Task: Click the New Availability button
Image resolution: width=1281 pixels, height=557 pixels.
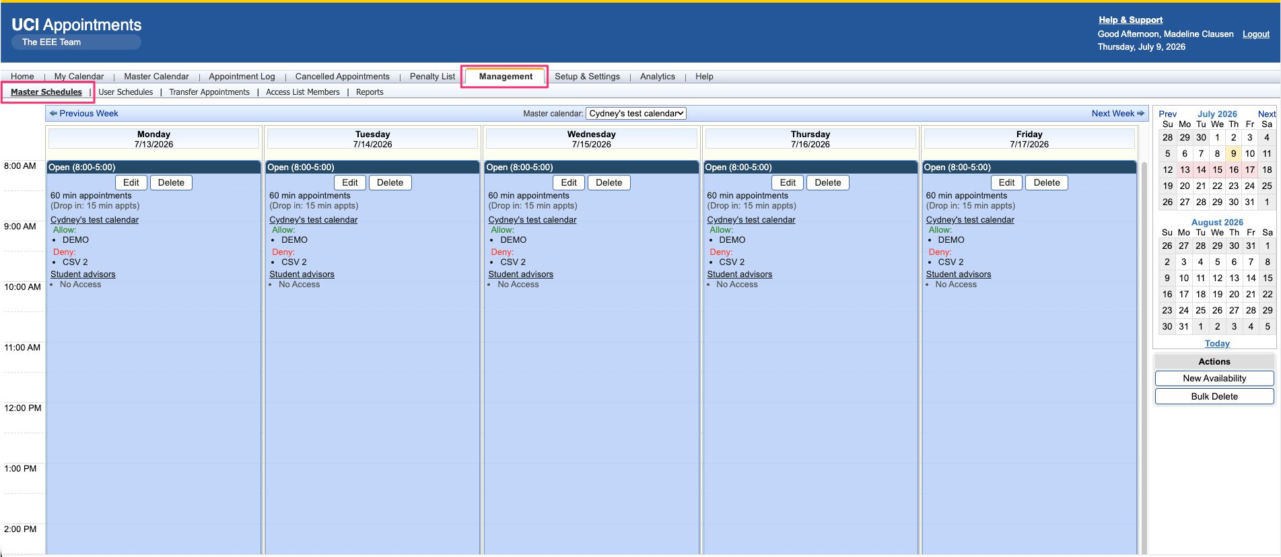Action: pos(1214,379)
